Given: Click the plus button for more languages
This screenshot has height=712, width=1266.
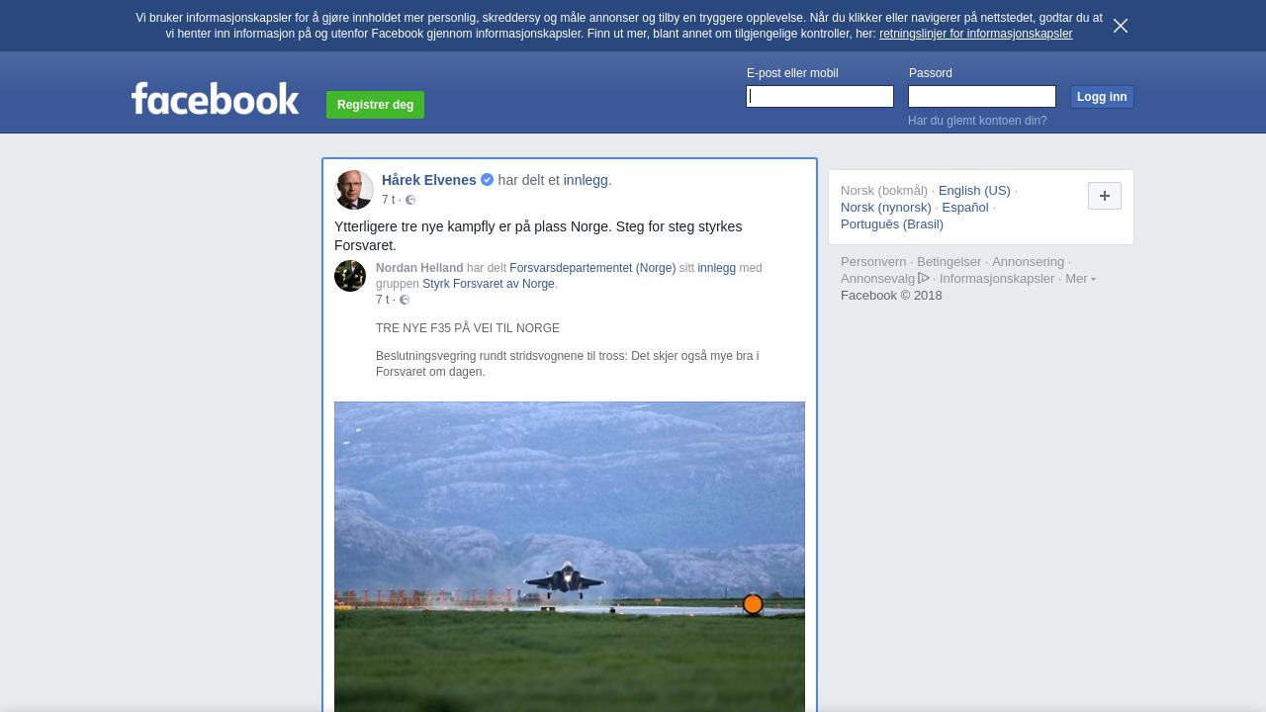Looking at the screenshot, I should point(1105,196).
